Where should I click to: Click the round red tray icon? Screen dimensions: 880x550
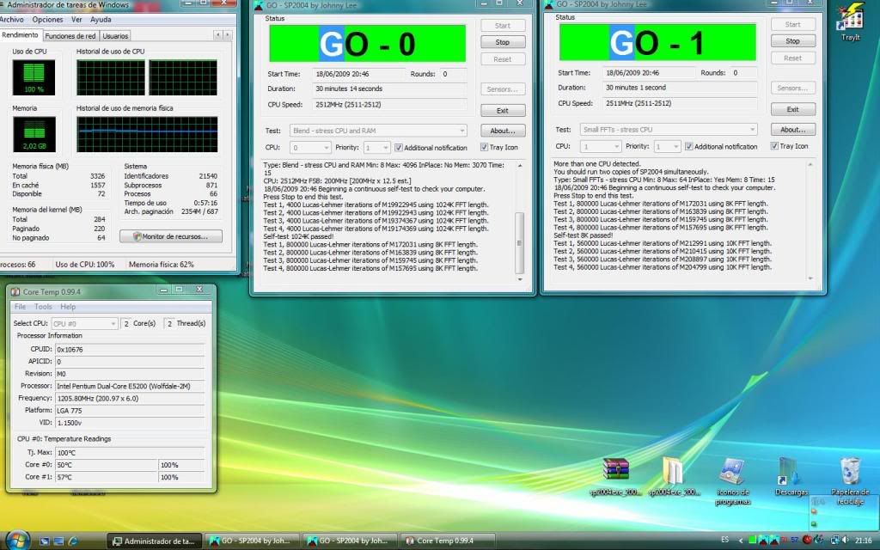[x=807, y=541]
